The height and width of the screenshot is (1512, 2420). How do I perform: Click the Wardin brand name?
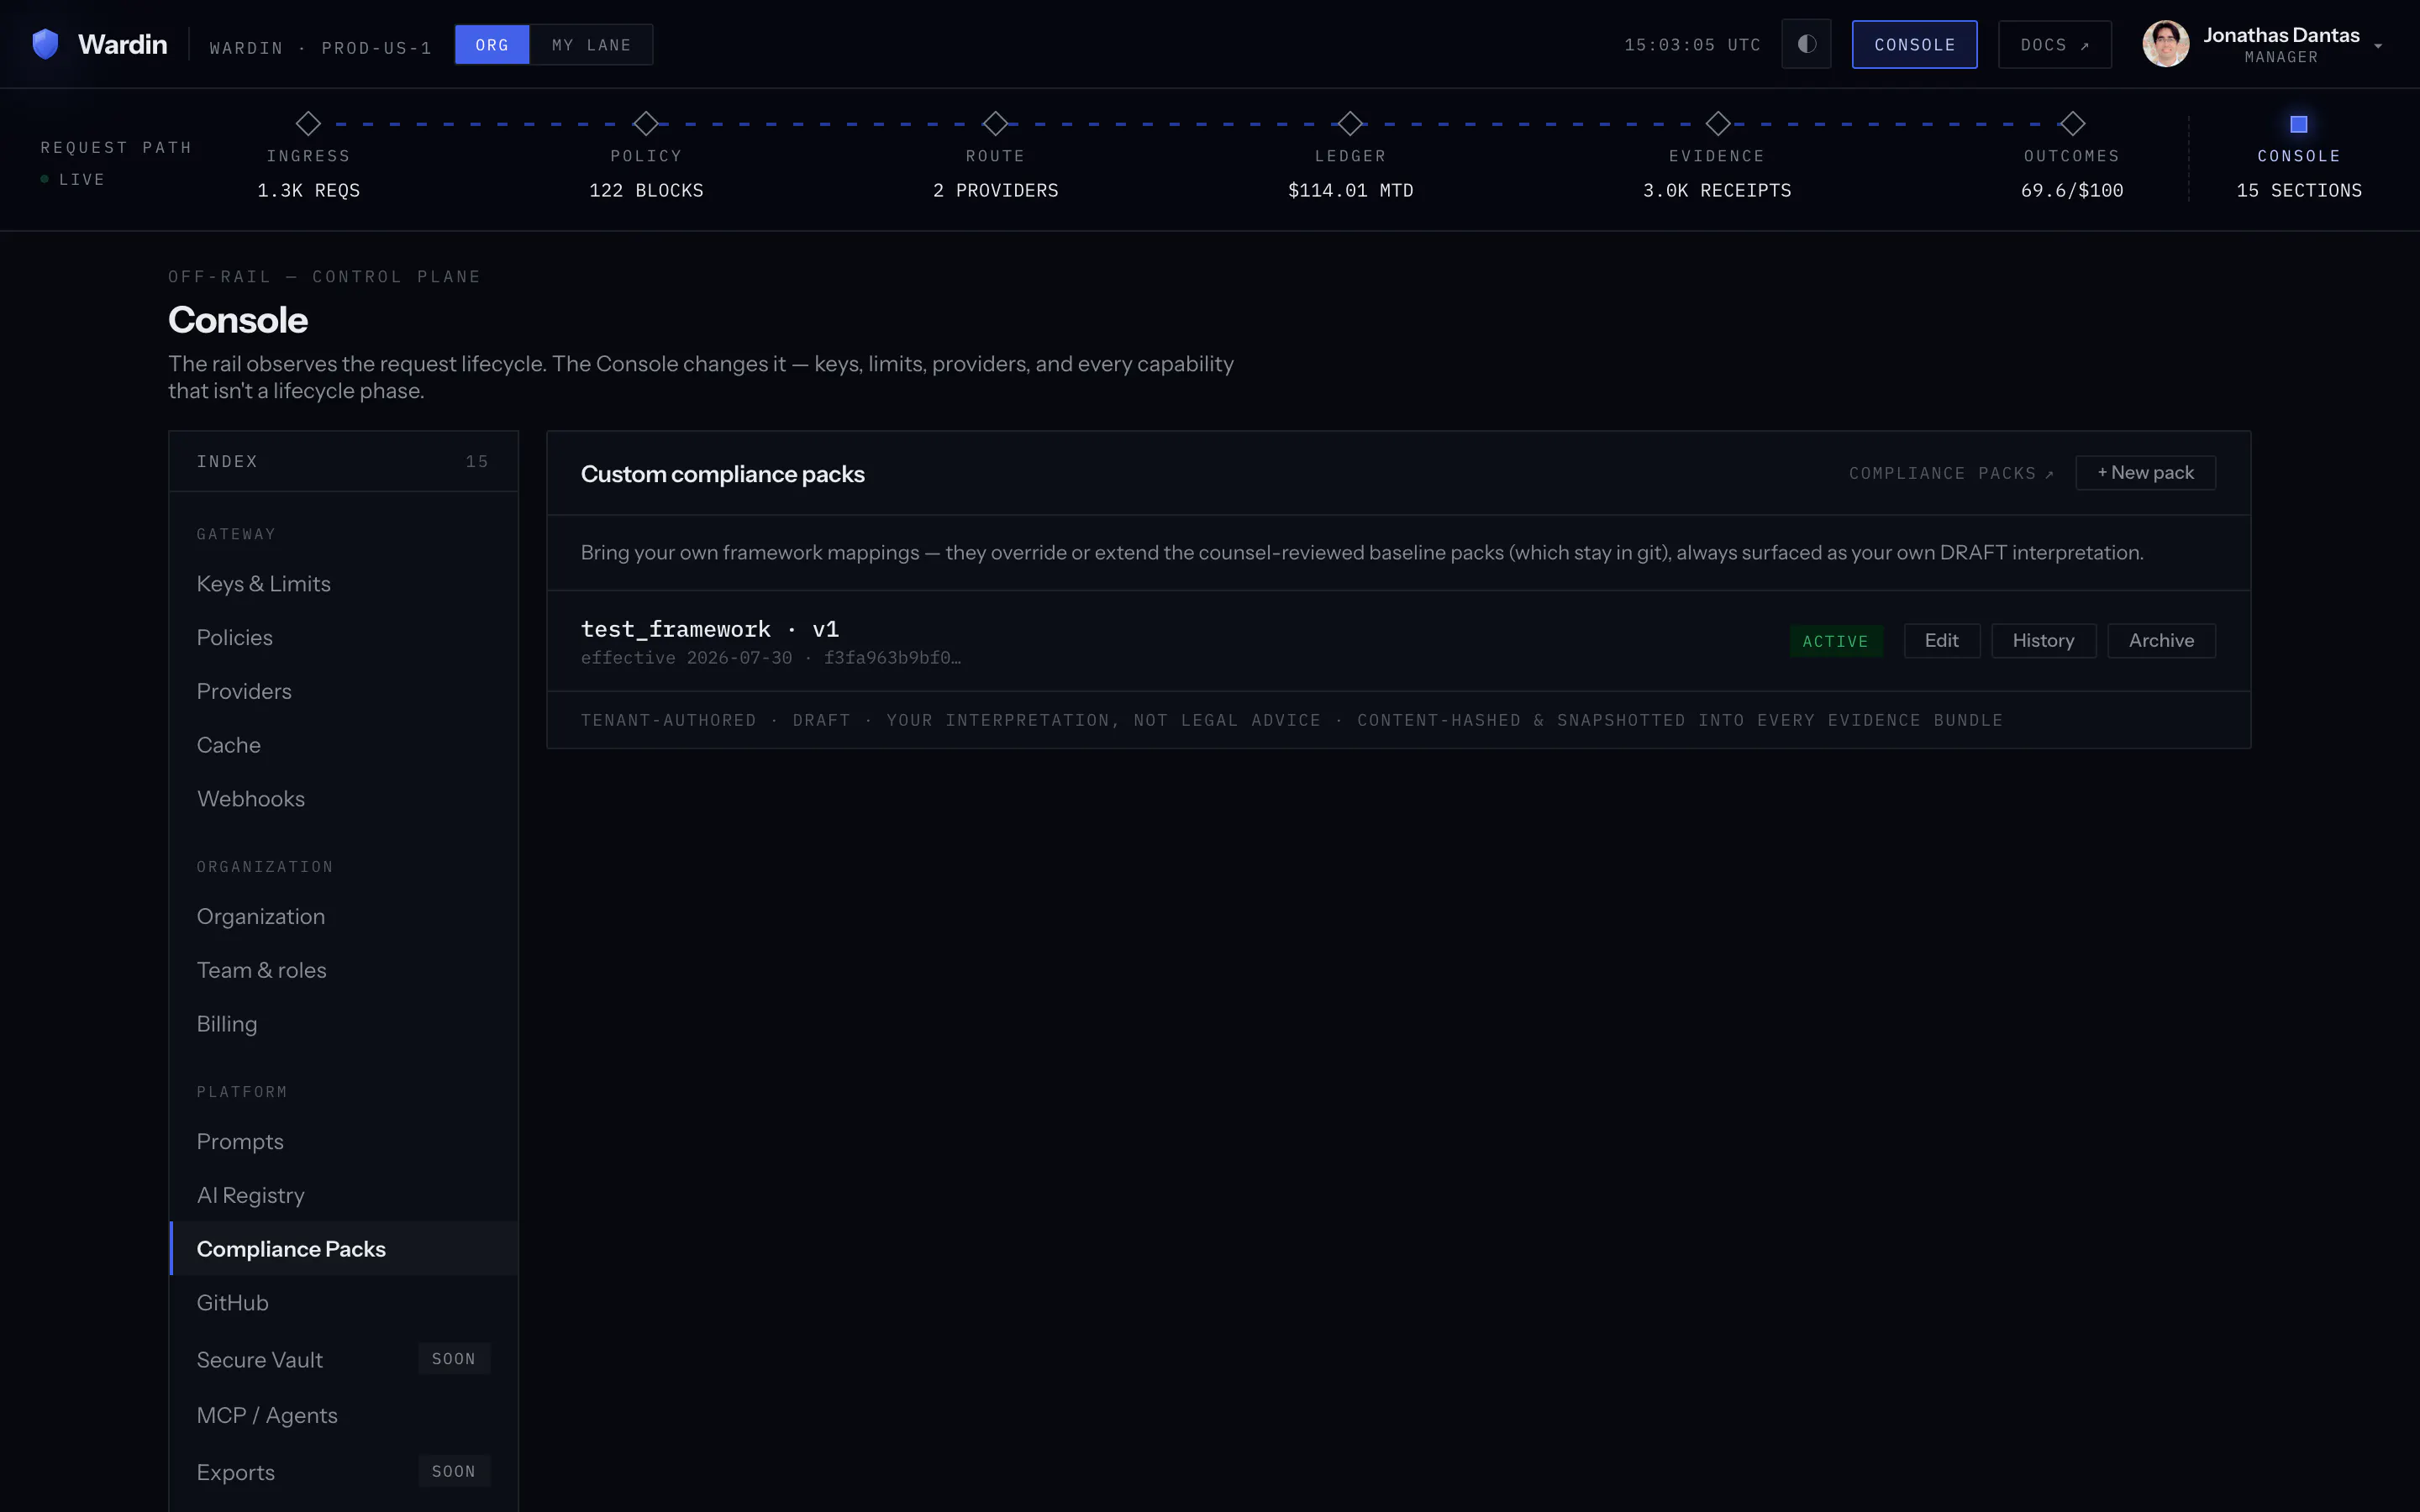pos(122,45)
